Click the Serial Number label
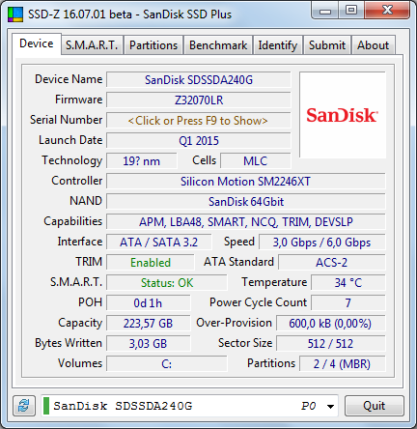This screenshot has height=429, width=417. tap(66, 120)
